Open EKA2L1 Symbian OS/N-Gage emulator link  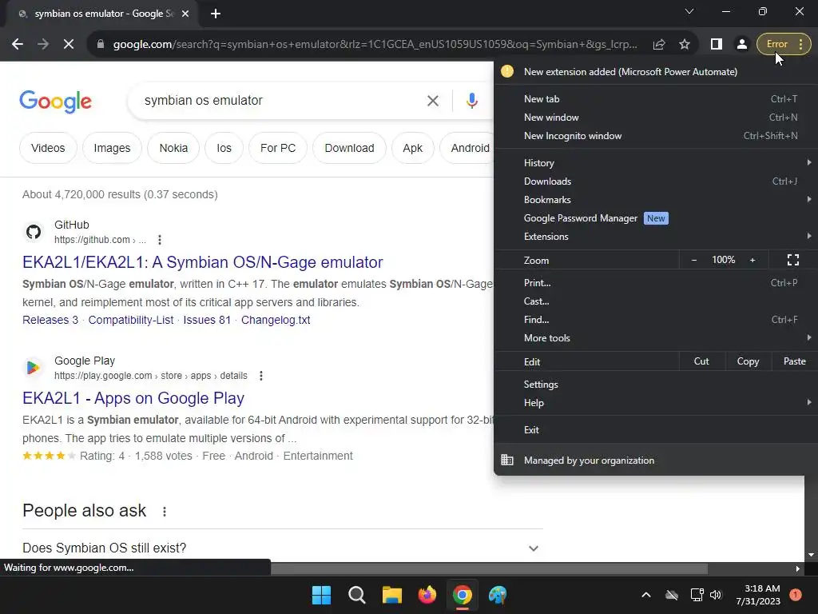click(x=202, y=262)
